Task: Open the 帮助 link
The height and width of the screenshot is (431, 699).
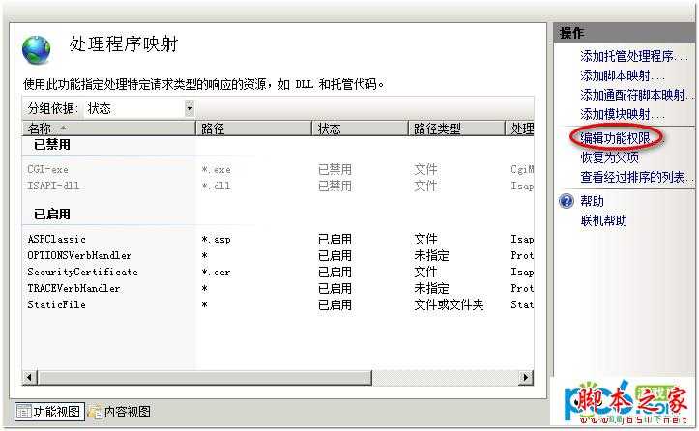Action: 592,201
